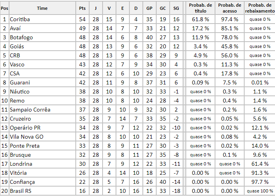Image resolution: width=275 pixels, height=196 pixels.
Task: Click on the Vasco team name
Action: point(17,64)
